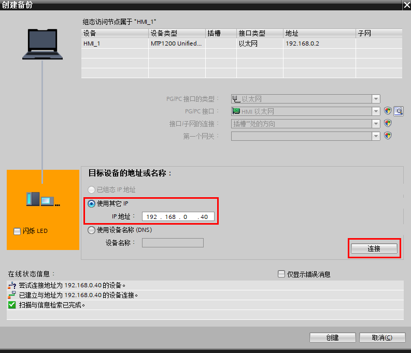The height and width of the screenshot is (353, 411).
Task: Open the PG/PC 接口 dropdown arrow
Action: pos(376,111)
